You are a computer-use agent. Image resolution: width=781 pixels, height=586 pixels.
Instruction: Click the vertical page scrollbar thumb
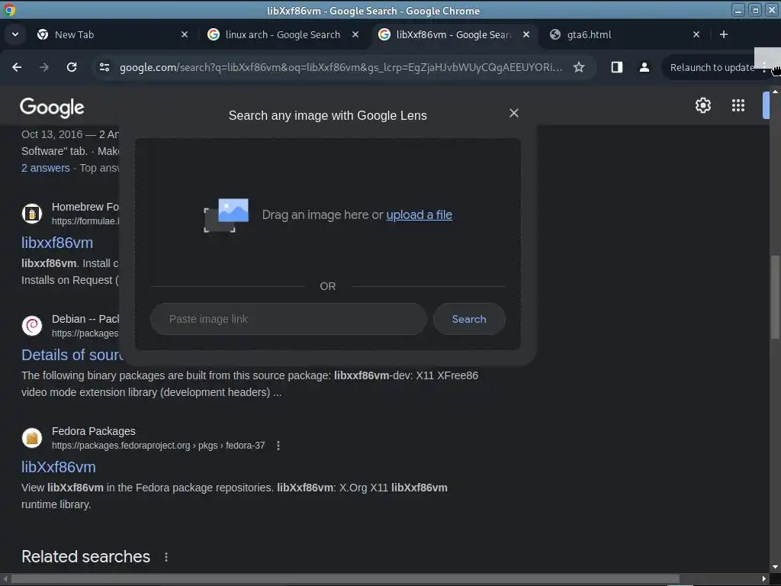coord(775,298)
